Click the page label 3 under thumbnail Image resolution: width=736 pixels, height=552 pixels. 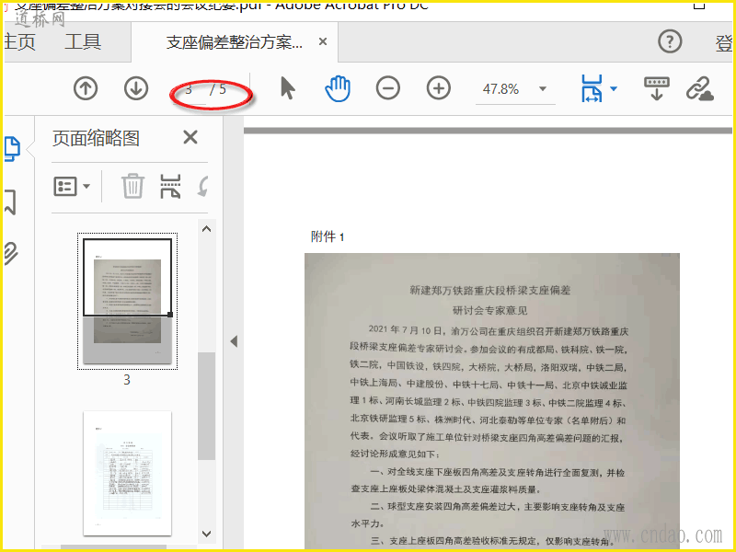click(127, 380)
